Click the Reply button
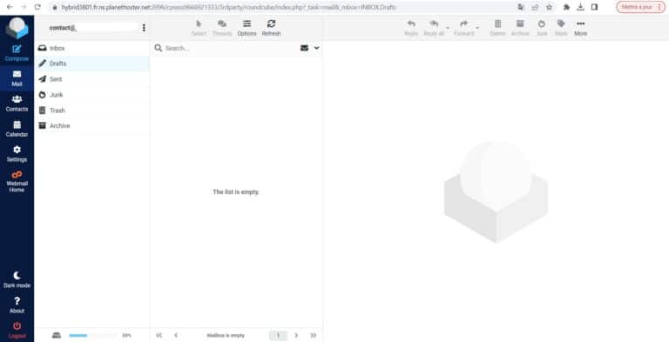 pos(411,28)
